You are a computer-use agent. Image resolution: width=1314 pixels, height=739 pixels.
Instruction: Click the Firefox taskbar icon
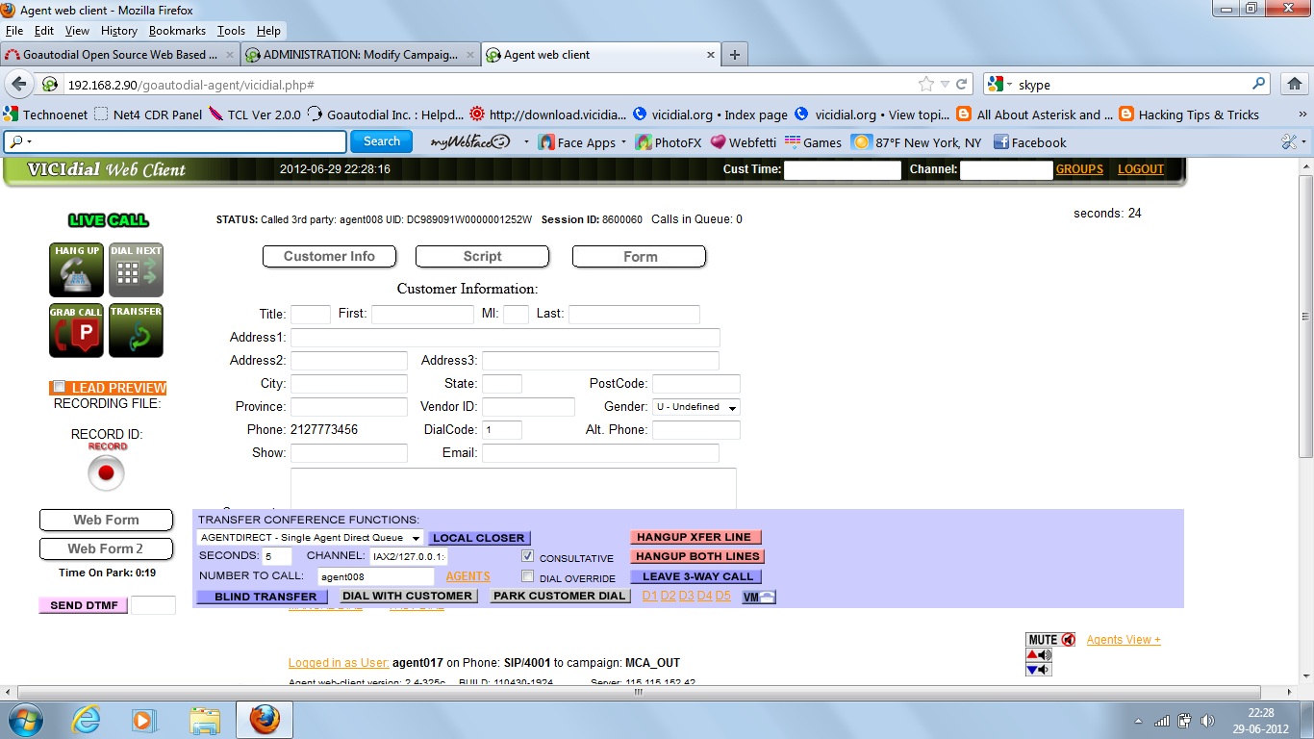pyautogui.click(x=265, y=720)
